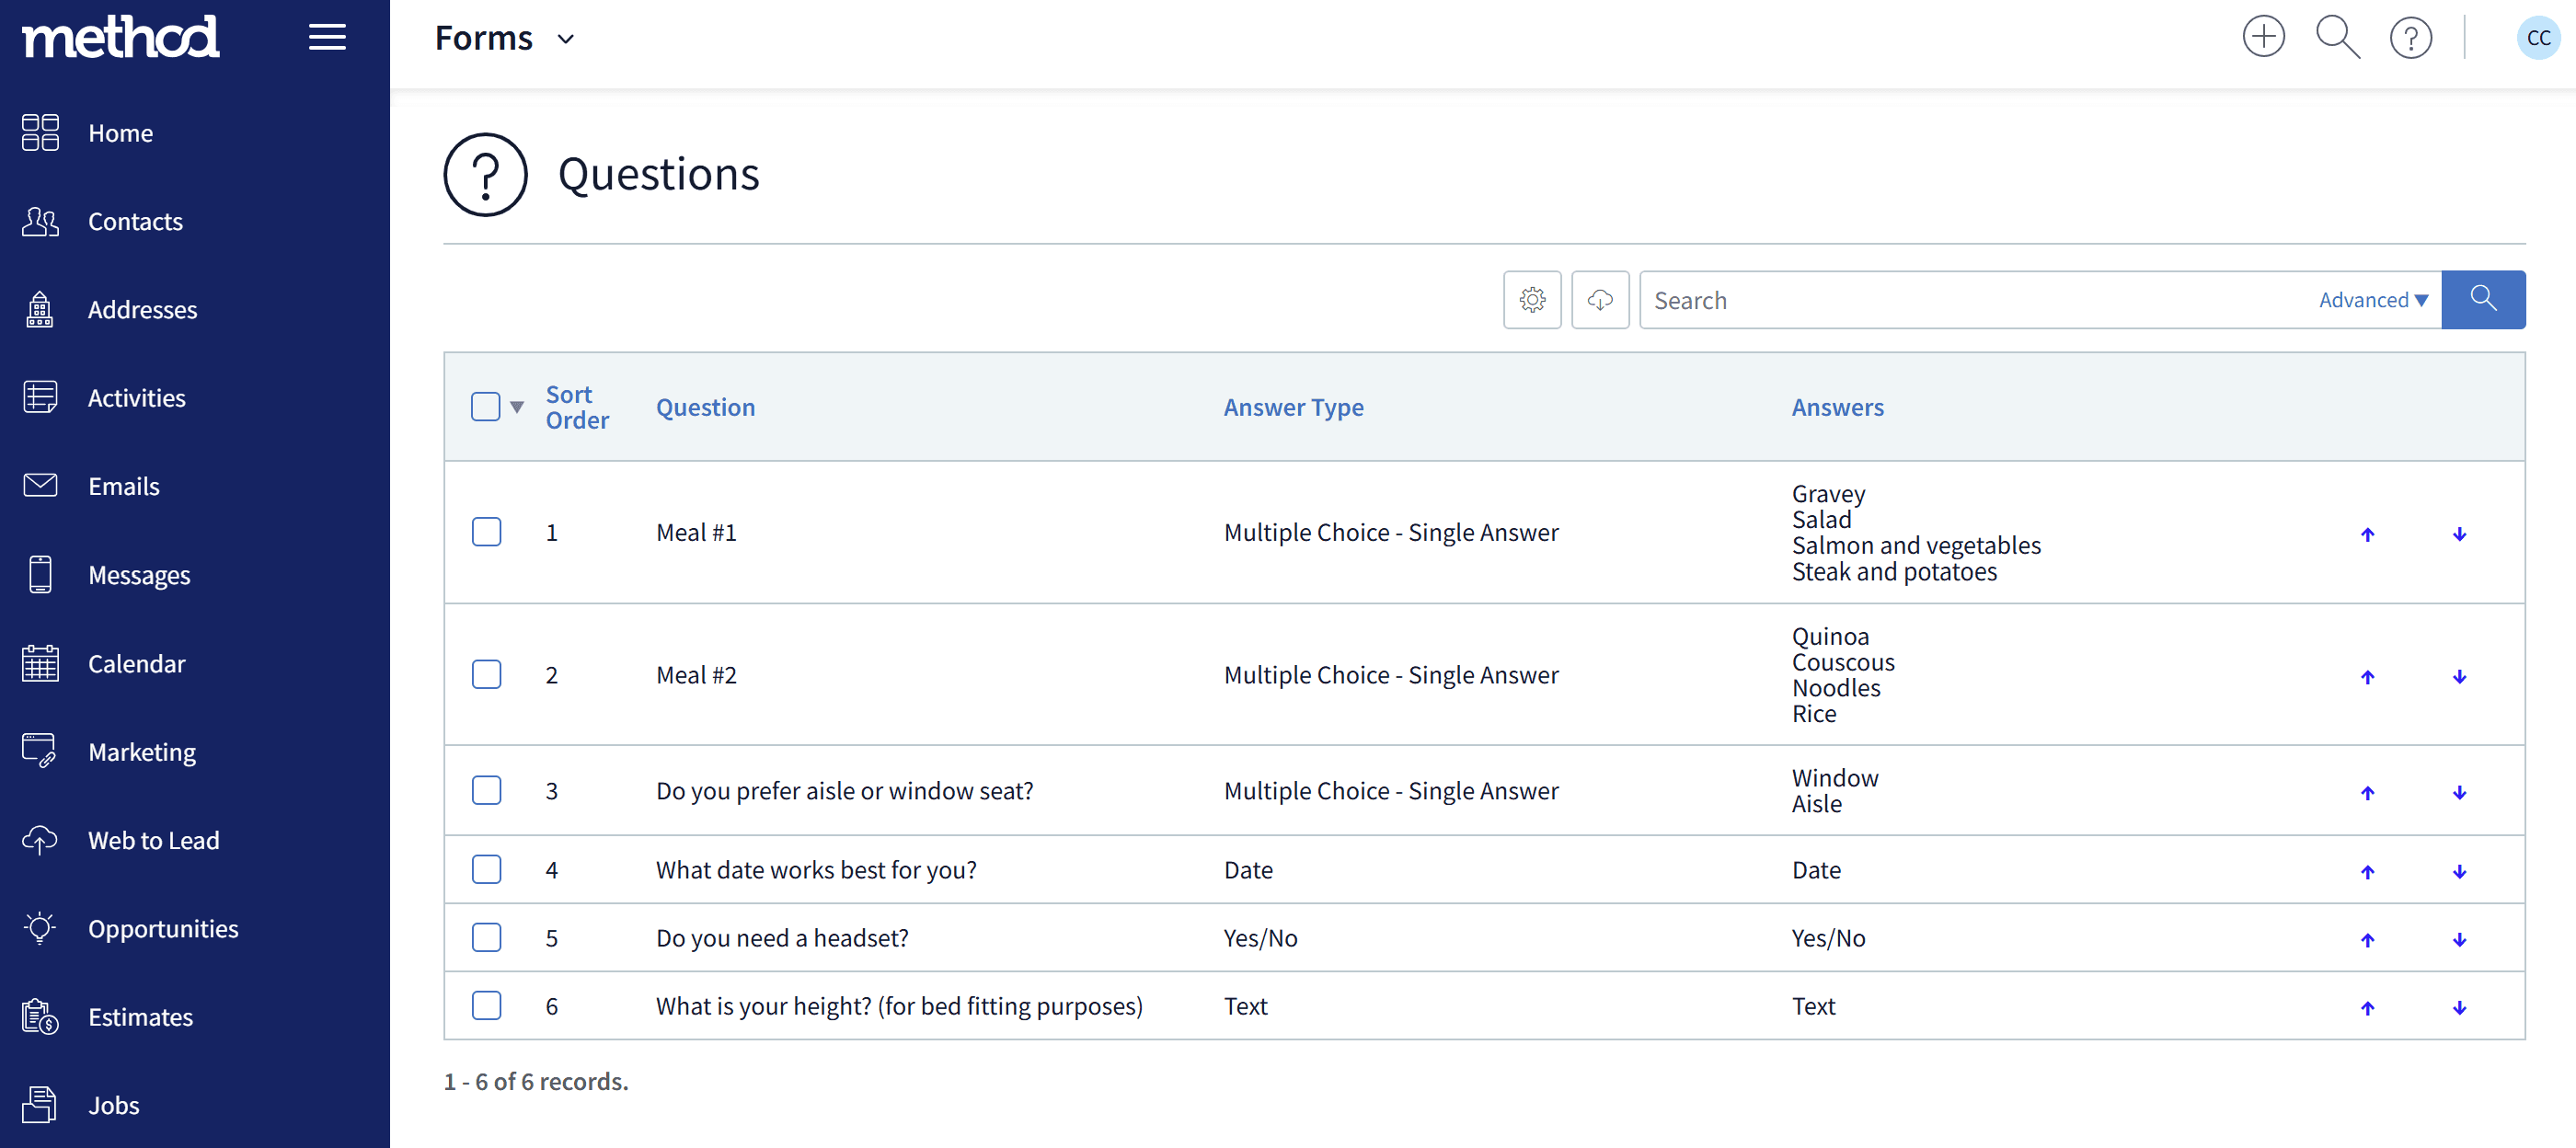Viewport: 2576px width, 1148px height.
Task: Open the hamburger menu icon
Action: click(327, 37)
